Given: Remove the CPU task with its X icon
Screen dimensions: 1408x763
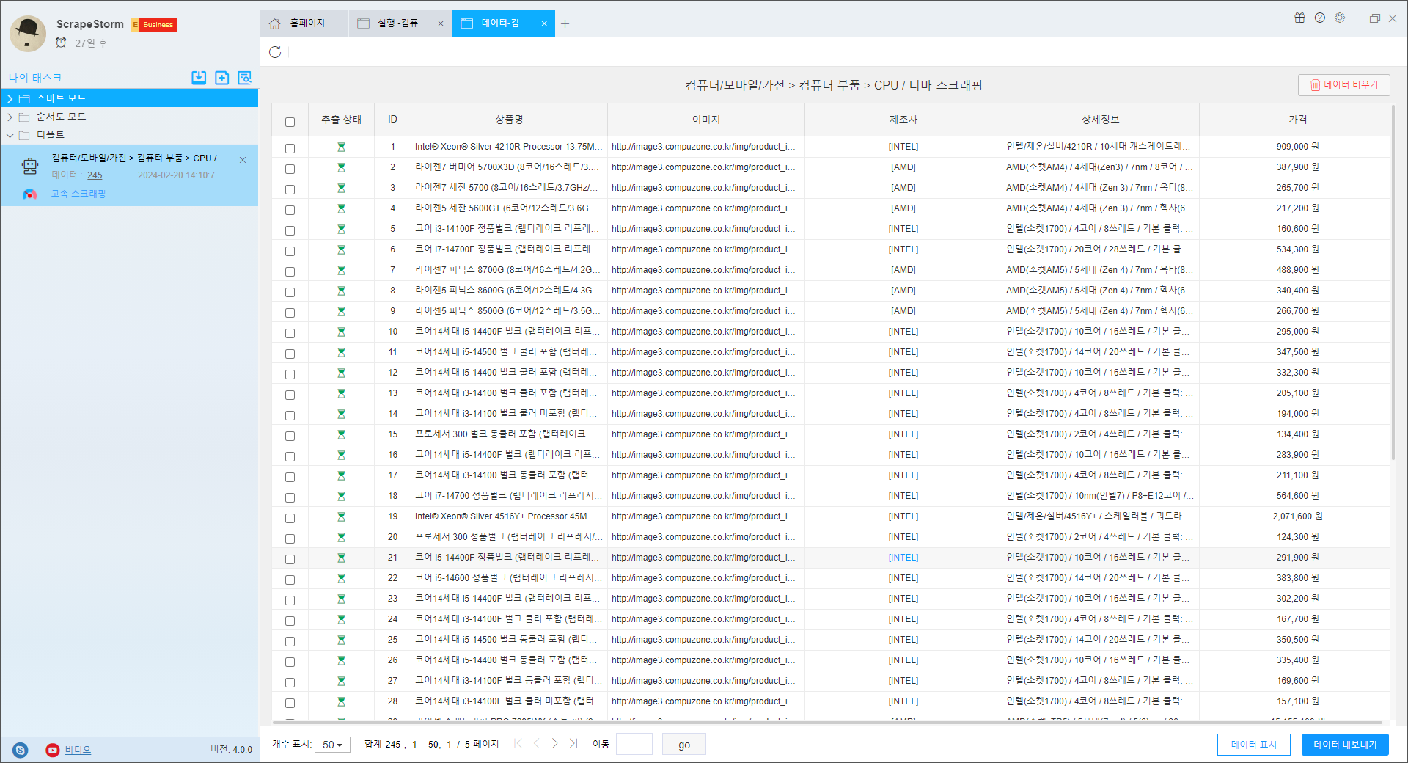Looking at the screenshot, I should [243, 159].
